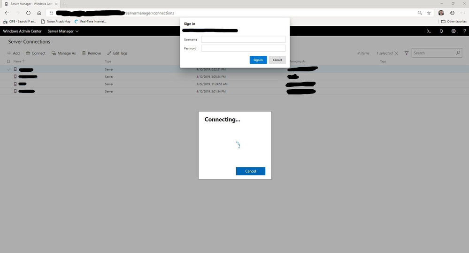Cancel the Connecting dialog
This screenshot has height=253, width=469.
coord(250,171)
